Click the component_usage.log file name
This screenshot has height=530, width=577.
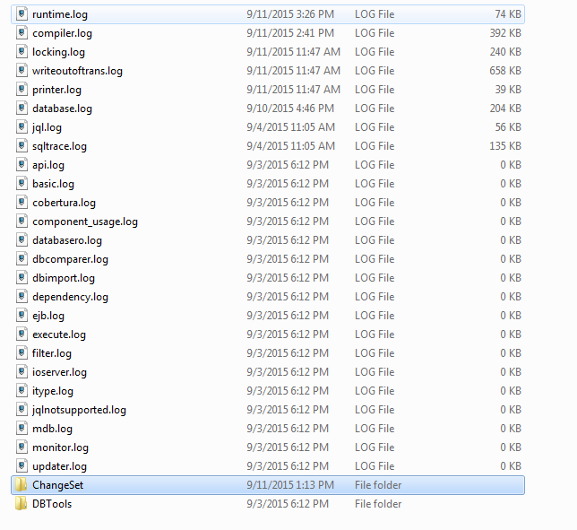click(x=85, y=222)
